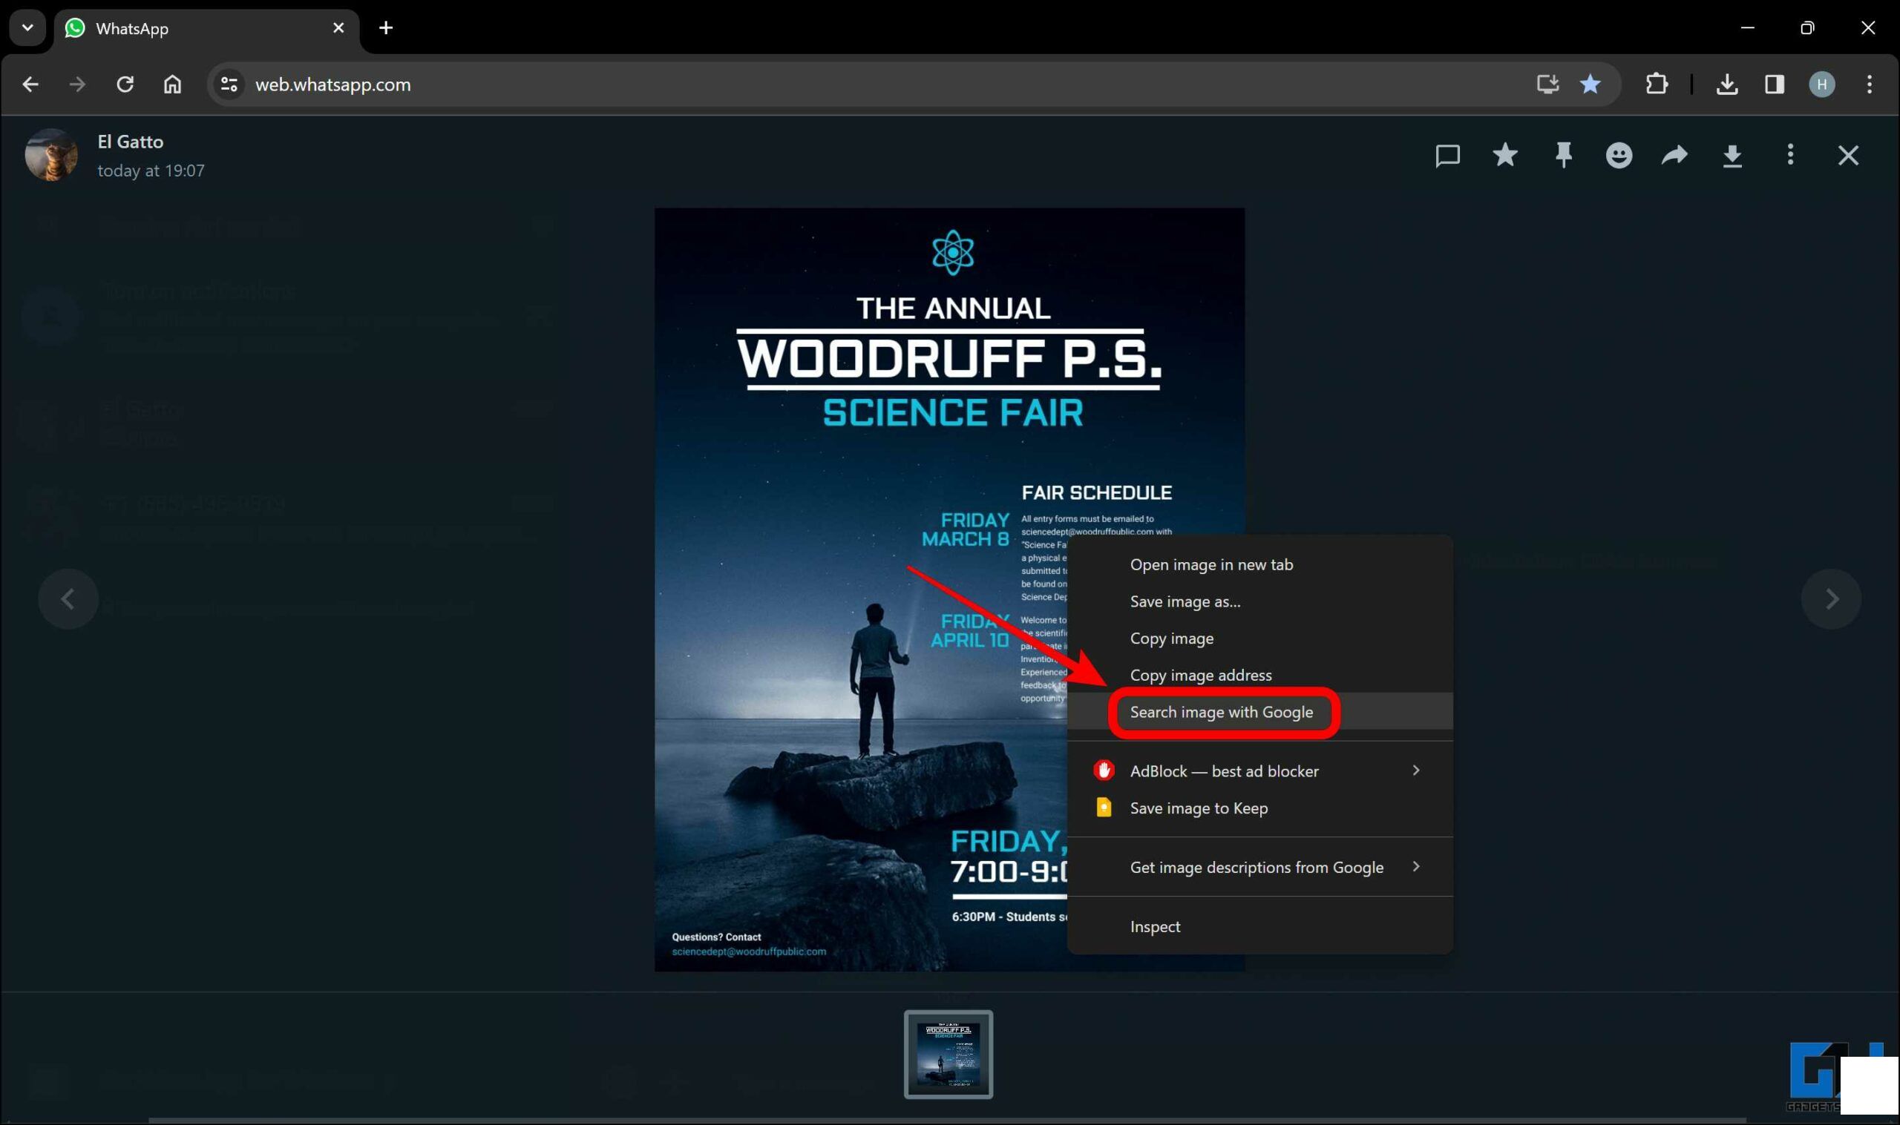Click Copy image context menu option
Image resolution: width=1900 pixels, height=1125 pixels.
(1171, 638)
